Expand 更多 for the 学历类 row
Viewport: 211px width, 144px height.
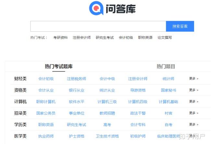194,124
